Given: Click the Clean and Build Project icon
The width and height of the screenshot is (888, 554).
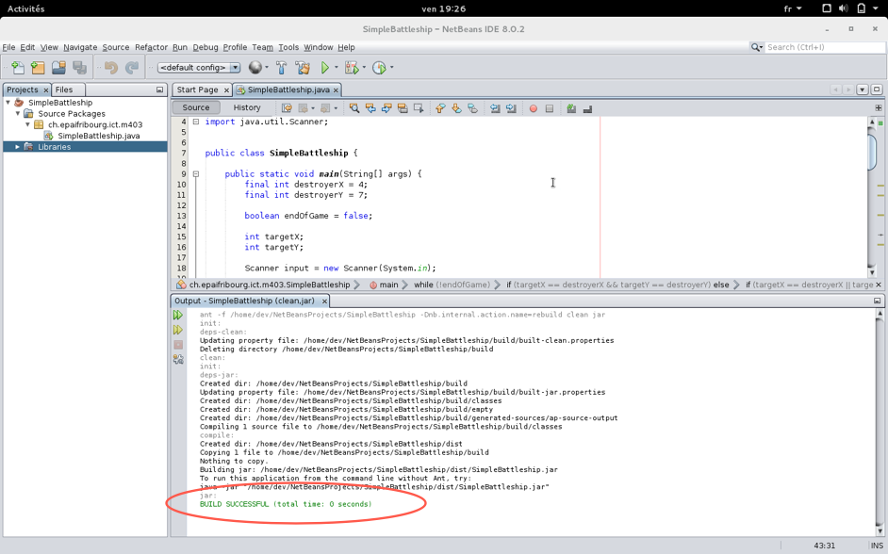Looking at the screenshot, I should click(303, 67).
